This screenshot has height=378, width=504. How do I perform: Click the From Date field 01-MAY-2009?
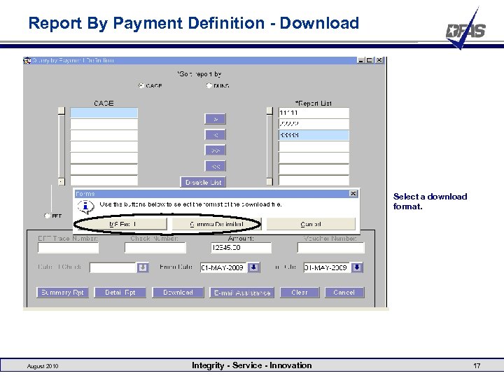click(224, 267)
